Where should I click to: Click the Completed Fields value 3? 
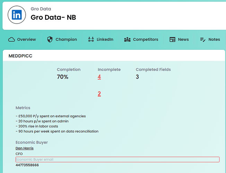[137, 77]
